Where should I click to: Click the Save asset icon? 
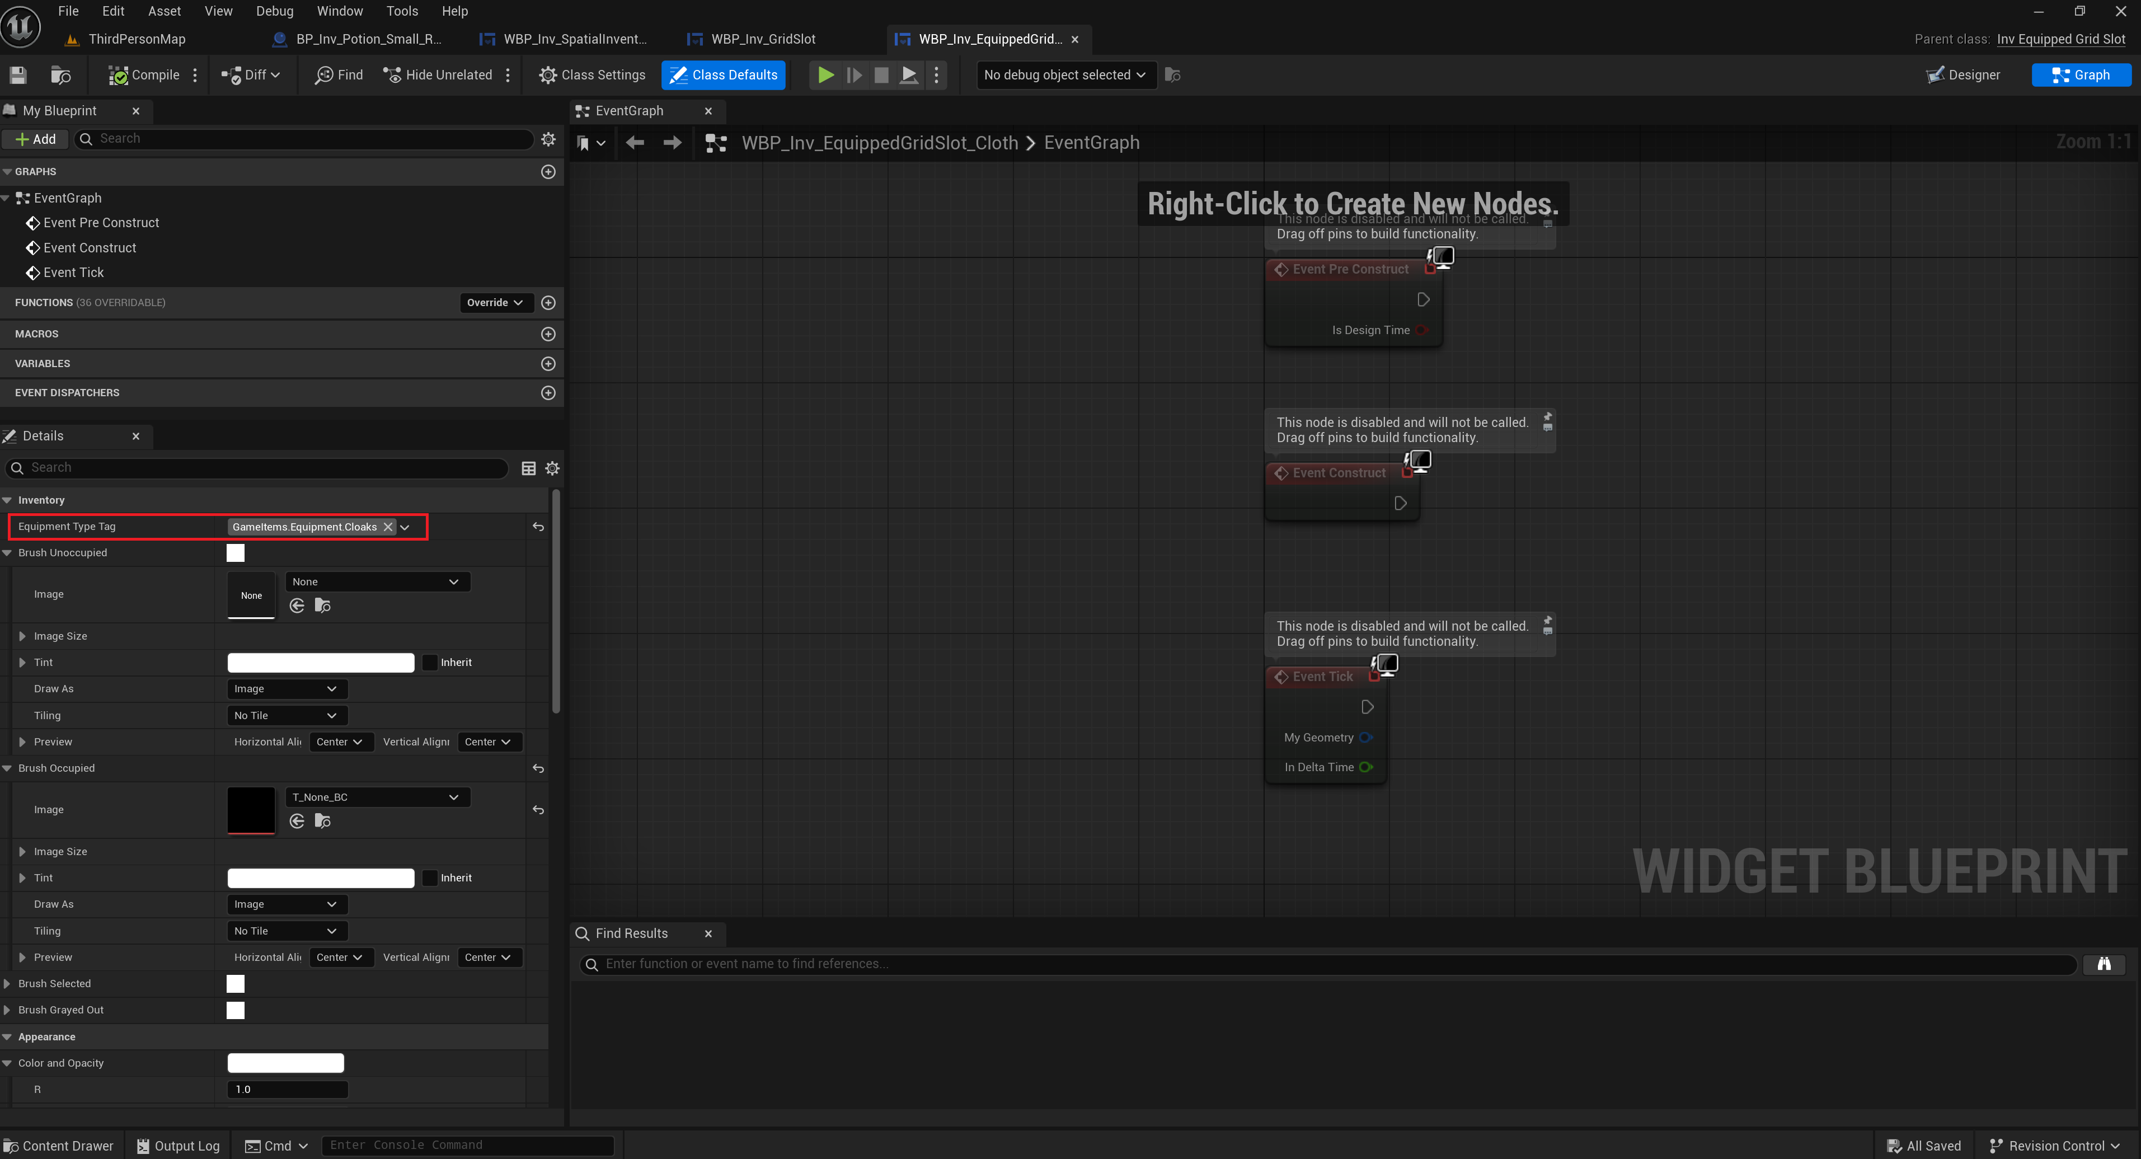pyautogui.click(x=18, y=75)
